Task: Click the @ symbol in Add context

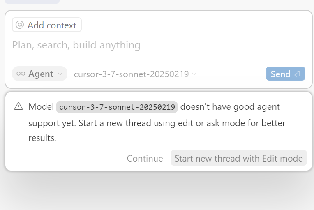Action: tap(20, 25)
